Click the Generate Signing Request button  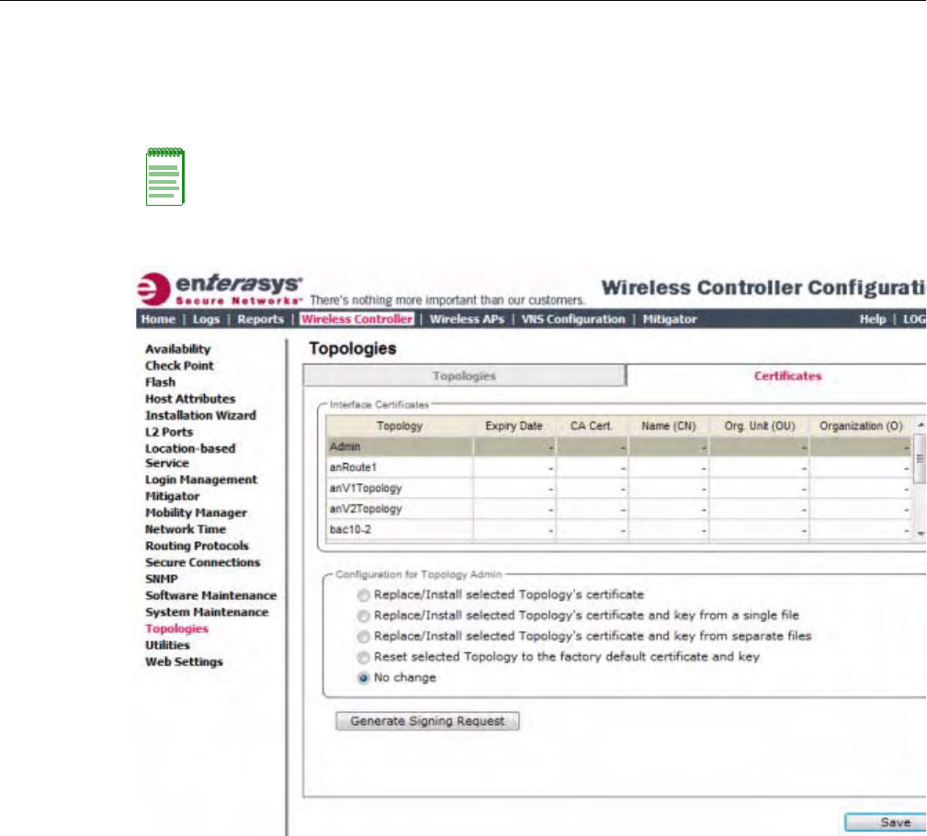click(427, 721)
